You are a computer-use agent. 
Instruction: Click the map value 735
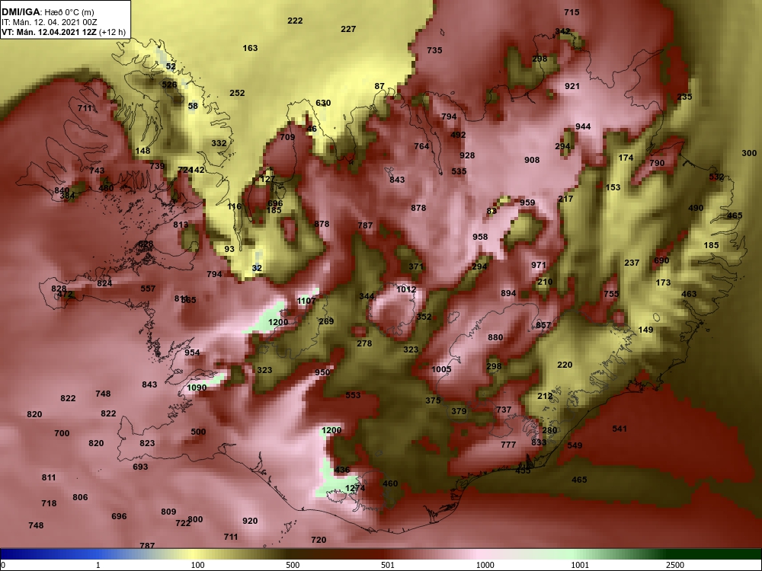pos(434,50)
